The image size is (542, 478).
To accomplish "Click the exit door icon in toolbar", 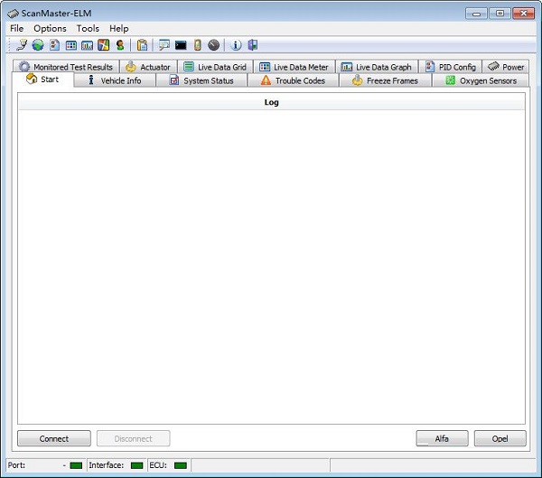I will tap(252, 45).
